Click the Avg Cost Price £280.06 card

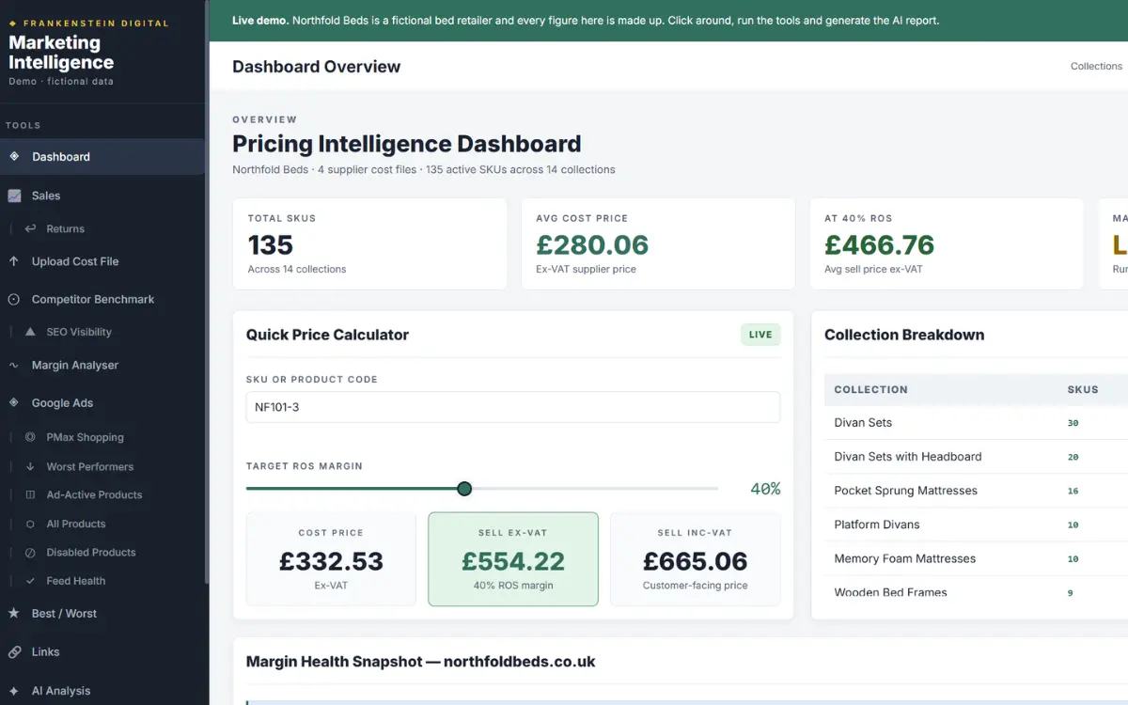pos(658,243)
